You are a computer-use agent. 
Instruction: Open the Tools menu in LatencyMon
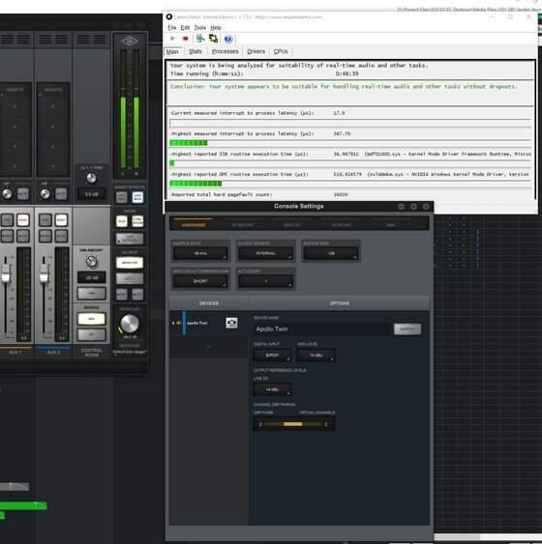click(x=199, y=28)
